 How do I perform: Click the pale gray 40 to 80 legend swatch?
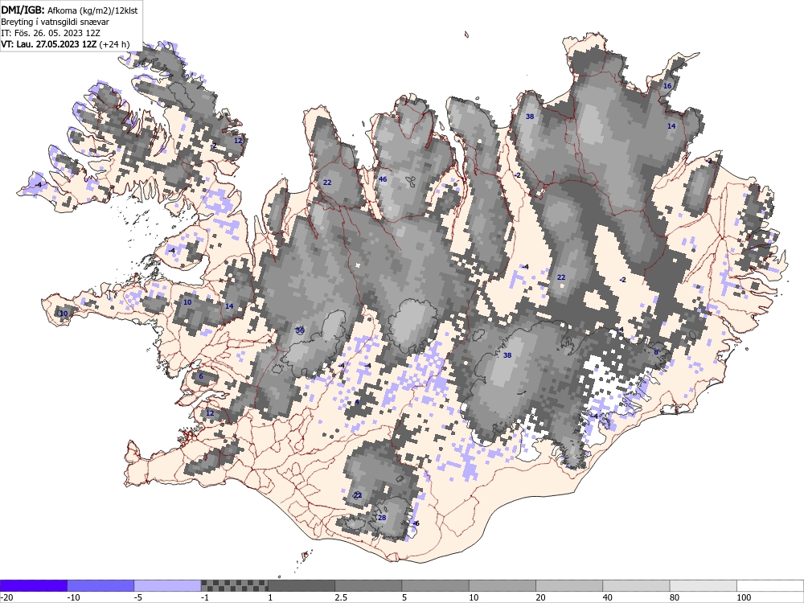click(x=636, y=585)
